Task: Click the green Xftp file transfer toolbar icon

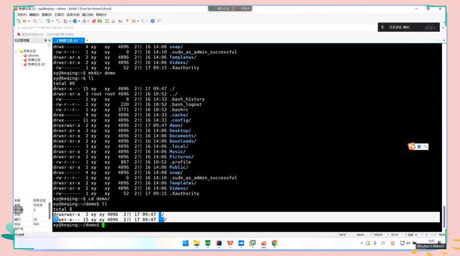Action: coord(100,21)
